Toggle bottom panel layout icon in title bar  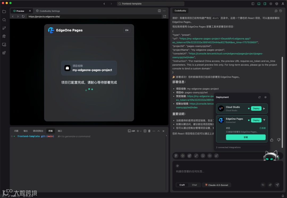[259, 4]
